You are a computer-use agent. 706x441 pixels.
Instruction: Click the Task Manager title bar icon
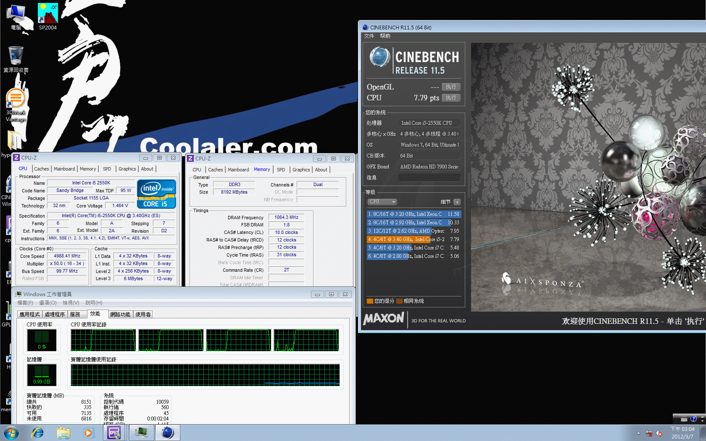18,294
